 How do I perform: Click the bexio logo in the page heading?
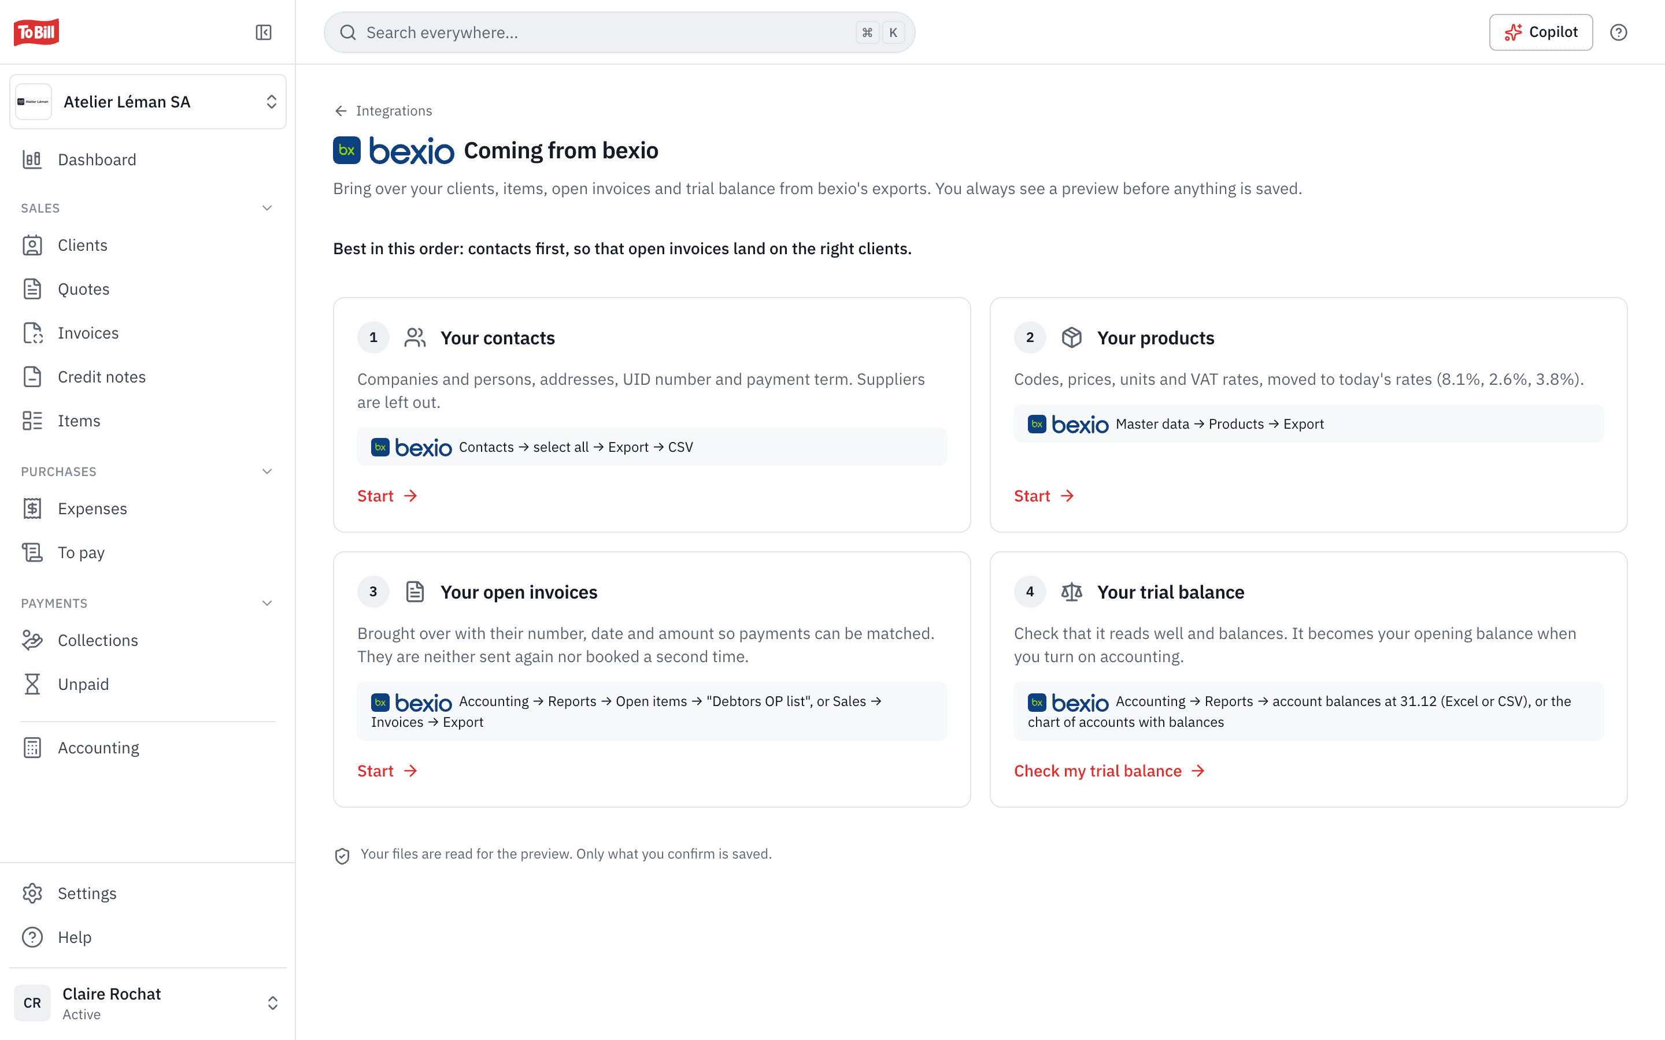coord(394,151)
